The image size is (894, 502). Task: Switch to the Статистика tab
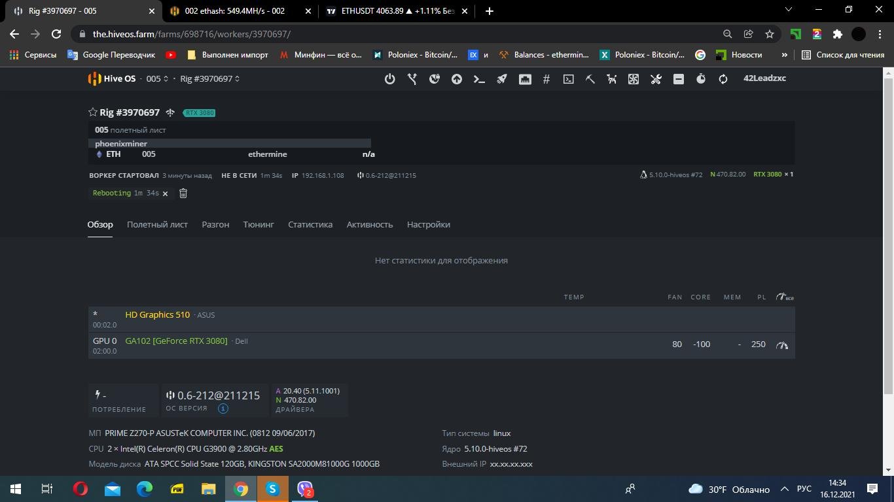(x=310, y=224)
